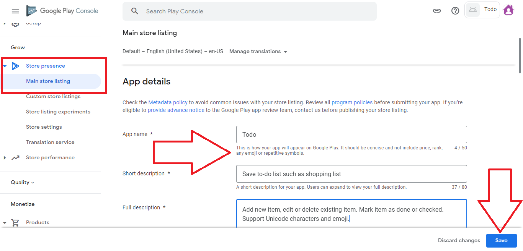Click the purple account avatar icon
Viewport: 523px width, 251px height.
[508, 10]
